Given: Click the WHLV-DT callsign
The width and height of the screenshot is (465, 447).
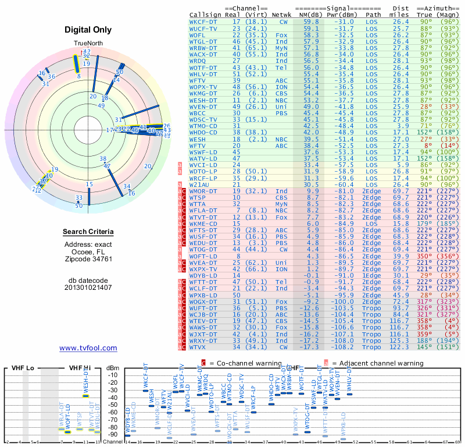Looking at the screenshot, I should 203,74.
